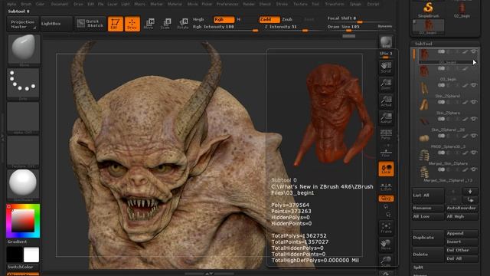Toggle the orange Xyz rotation button

tap(386, 199)
